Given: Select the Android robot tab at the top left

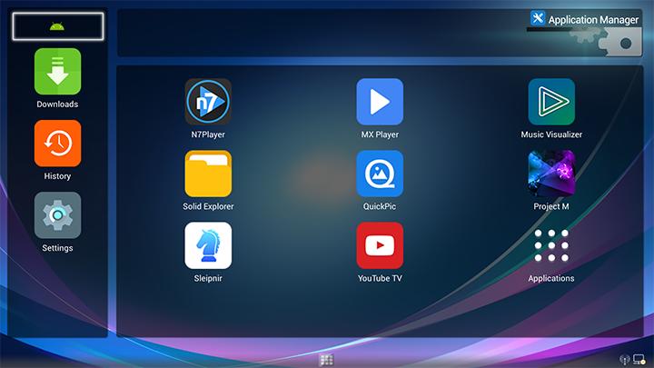Looking at the screenshot, I should pyautogui.click(x=58, y=26).
